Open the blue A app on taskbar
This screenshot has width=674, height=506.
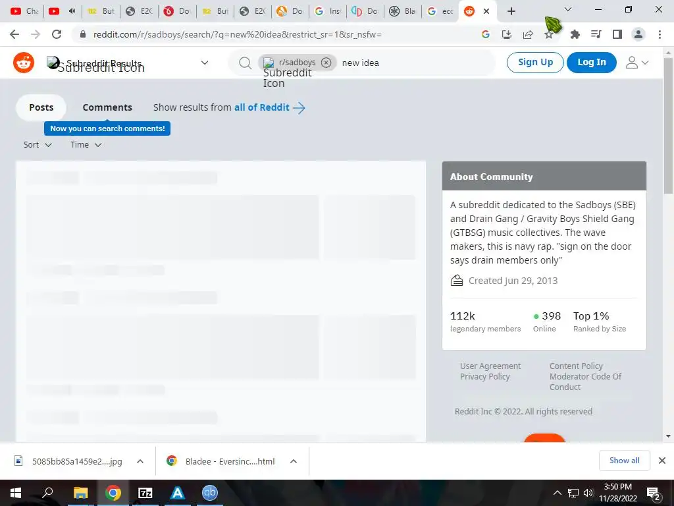tap(178, 493)
